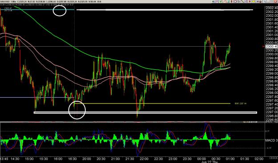
Task: Click the round clock-shaped toolbar icon
Action: [x=235, y=1]
